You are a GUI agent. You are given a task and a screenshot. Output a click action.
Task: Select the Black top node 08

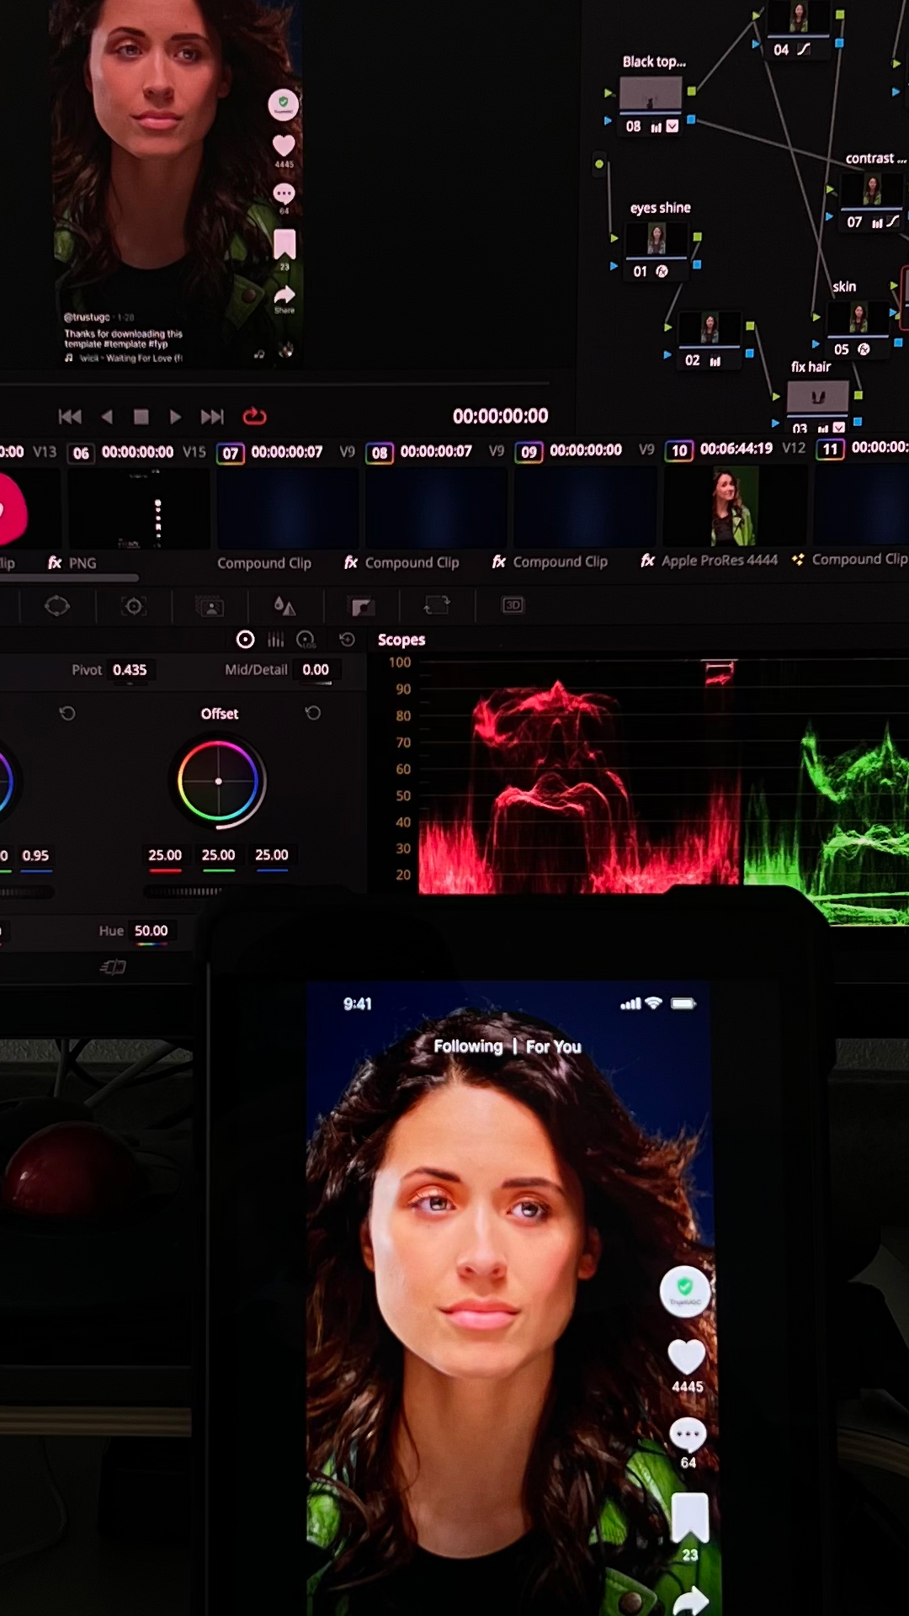point(651,94)
